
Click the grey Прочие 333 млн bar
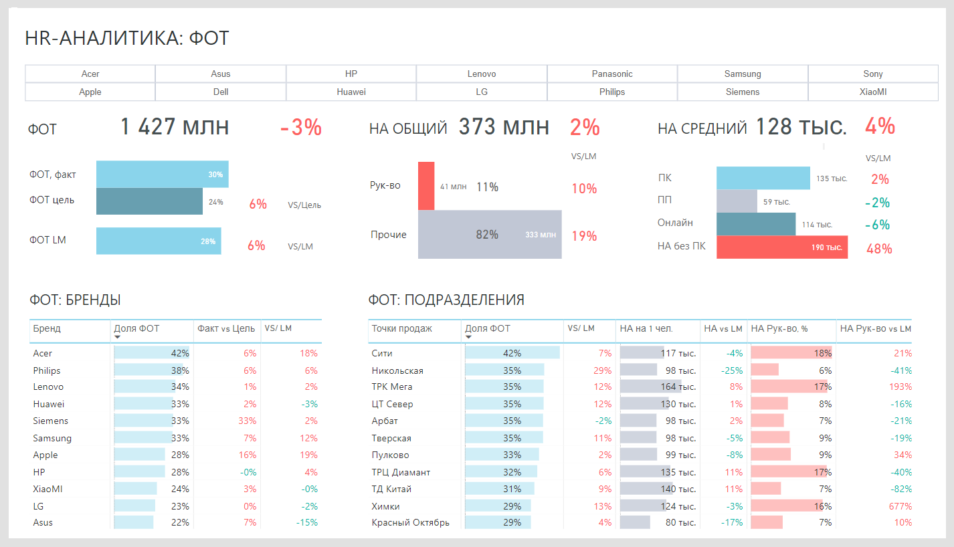coord(490,235)
